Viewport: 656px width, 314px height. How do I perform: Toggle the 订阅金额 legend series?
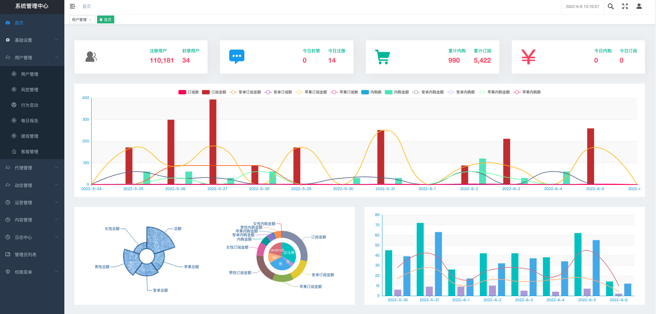click(214, 92)
